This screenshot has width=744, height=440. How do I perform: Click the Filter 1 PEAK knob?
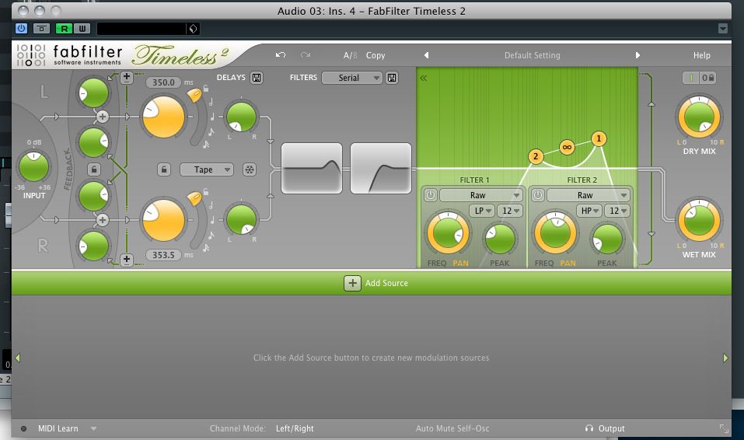coord(500,239)
